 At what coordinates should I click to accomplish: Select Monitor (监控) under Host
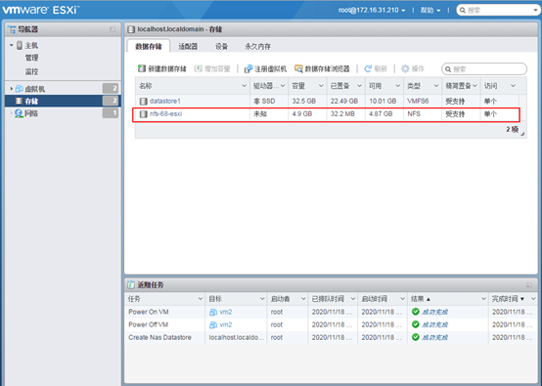(x=31, y=71)
